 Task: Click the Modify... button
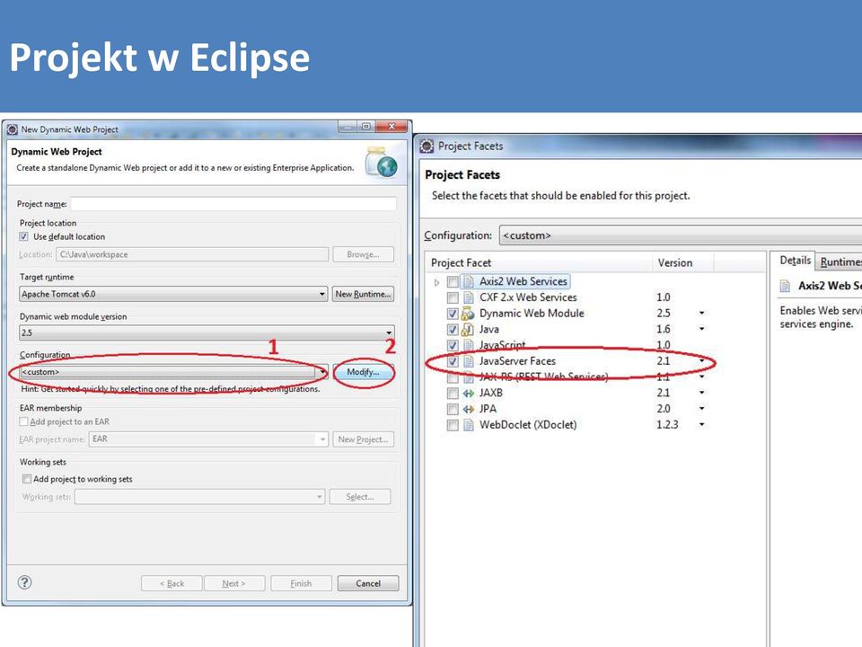[x=363, y=372]
